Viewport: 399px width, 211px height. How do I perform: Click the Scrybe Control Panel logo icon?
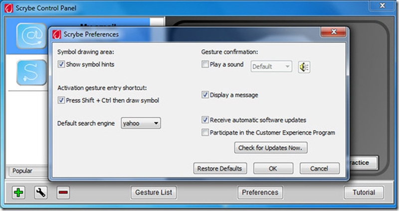(x=9, y=8)
